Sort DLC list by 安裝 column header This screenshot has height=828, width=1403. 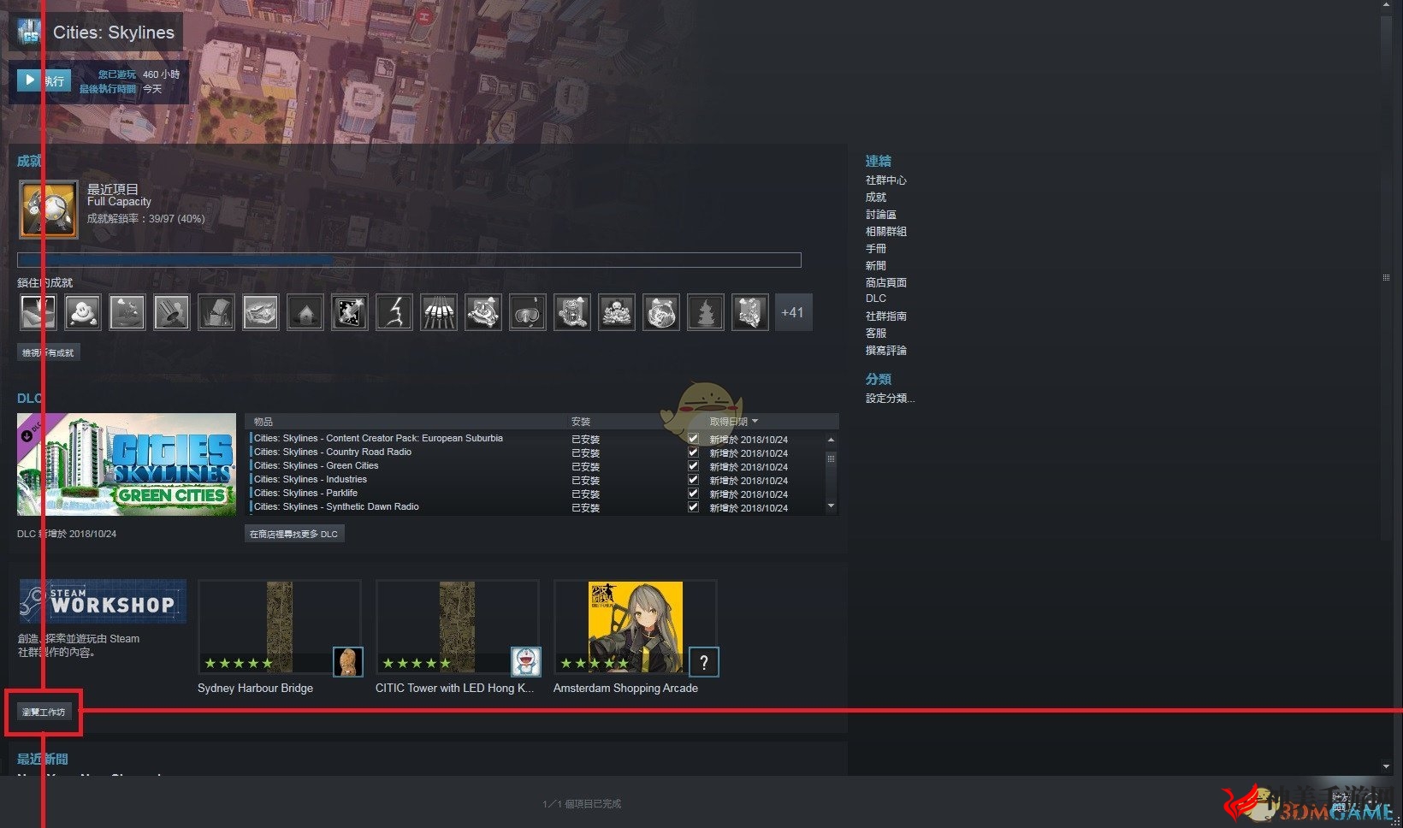click(581, 422)
